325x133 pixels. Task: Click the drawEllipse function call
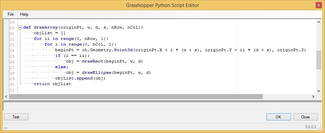click(97, 72)
